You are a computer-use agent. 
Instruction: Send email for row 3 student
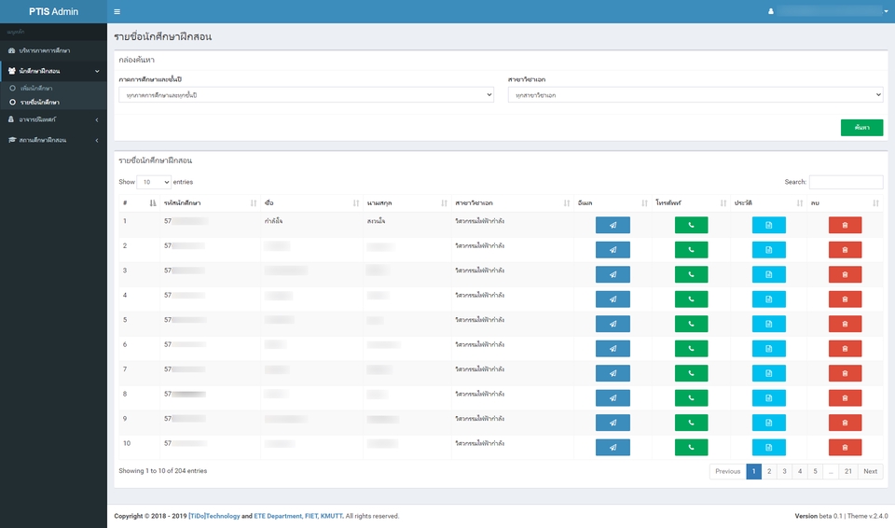tap(613, 274)
